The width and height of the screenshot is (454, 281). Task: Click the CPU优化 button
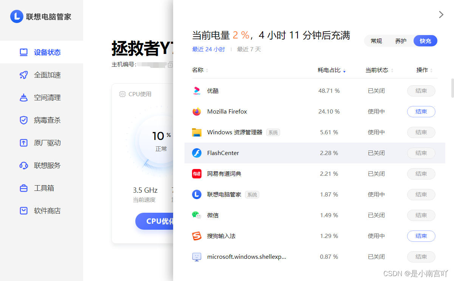[154, 221]
